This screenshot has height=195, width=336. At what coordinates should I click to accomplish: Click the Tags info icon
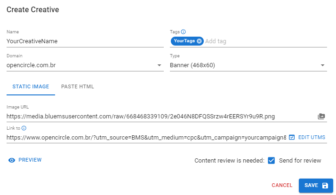(184, 32)
